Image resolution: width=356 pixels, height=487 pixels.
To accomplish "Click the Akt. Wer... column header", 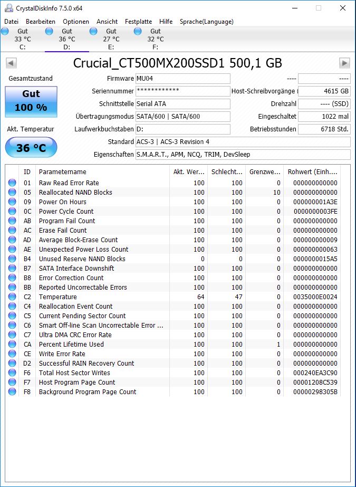I will coord(188,172).
